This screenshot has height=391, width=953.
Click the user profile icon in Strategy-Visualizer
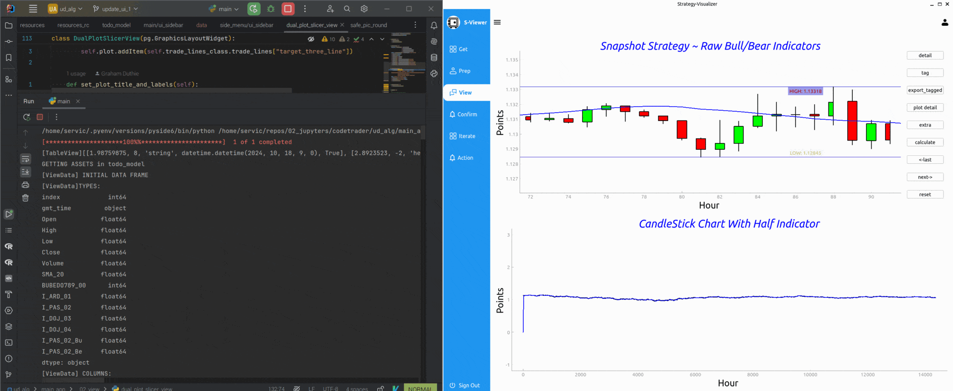click(x=945, y=22)
